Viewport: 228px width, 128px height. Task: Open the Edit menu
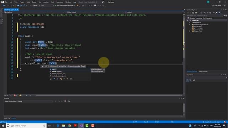point(11,2)
